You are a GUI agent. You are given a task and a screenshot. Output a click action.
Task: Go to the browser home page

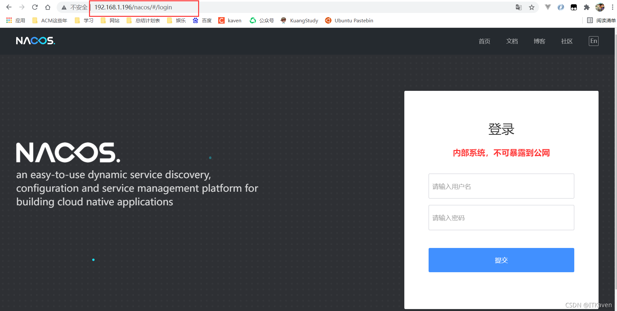tap(48, 7)
